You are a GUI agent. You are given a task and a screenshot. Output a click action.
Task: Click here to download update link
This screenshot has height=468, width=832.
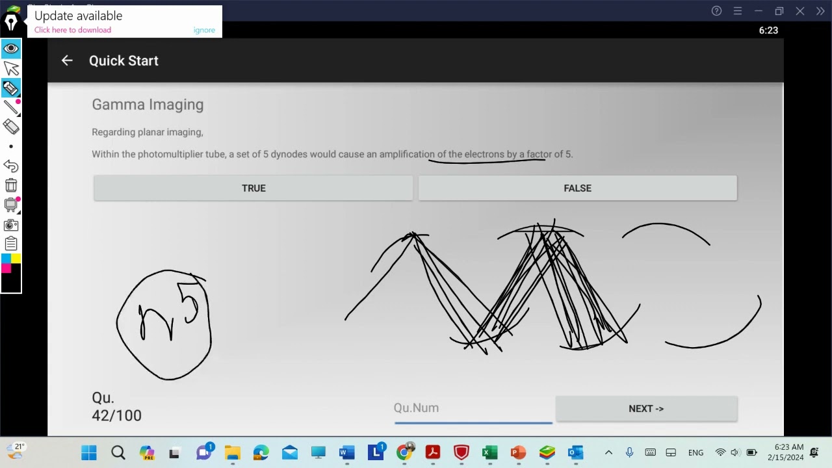point(73,30)
